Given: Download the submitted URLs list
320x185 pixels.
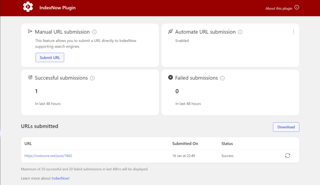Looking at the screenshot, I should tap(286, 127).
